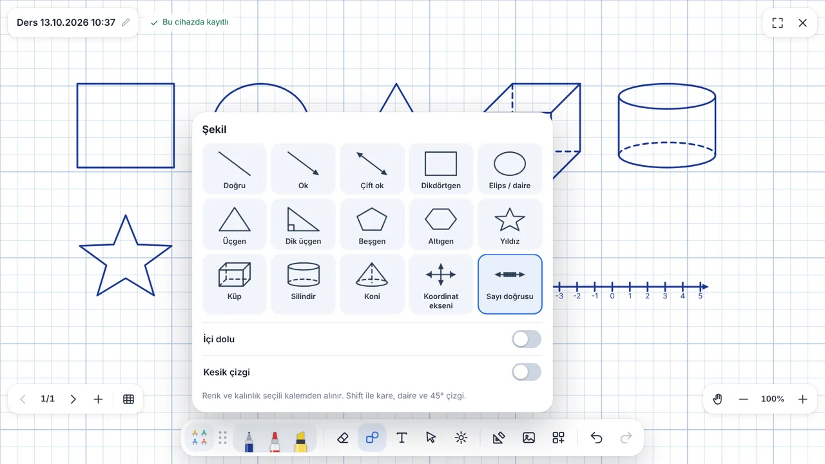
Task: Add a new page with plus button
Action: click(x=98, y=399)
